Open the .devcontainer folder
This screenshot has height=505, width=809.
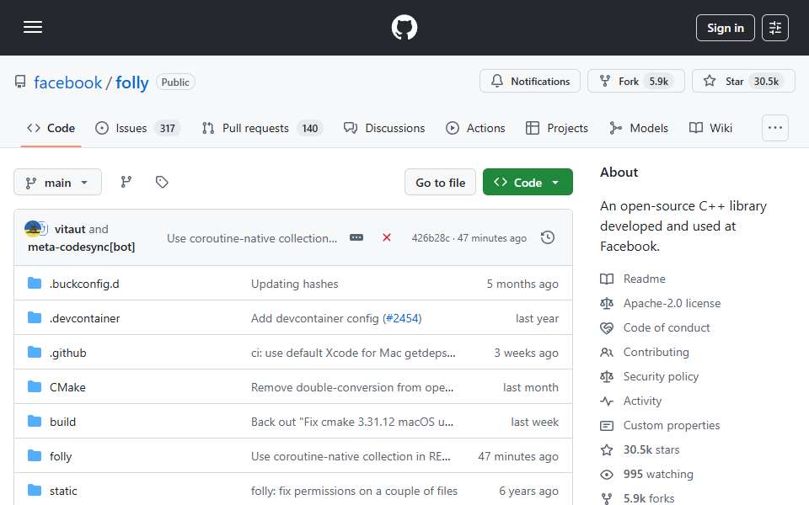click(84, 318)
